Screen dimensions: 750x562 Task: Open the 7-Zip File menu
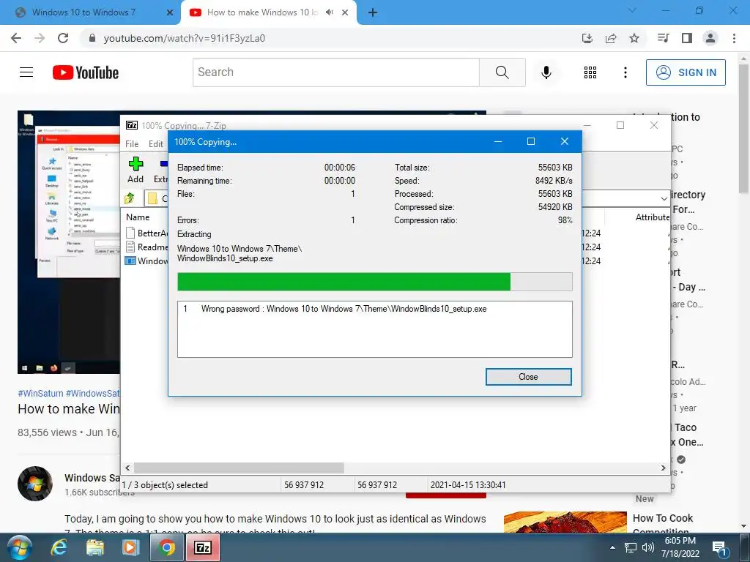[x=132, y=144]
